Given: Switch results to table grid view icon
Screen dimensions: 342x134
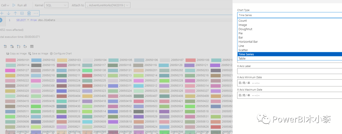Looking at the screenshot, I should pyautogui.click(x=32, y=46).
